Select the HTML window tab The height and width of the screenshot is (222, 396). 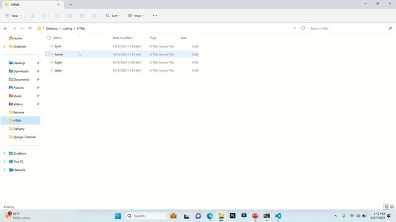[x=32, y=4]
